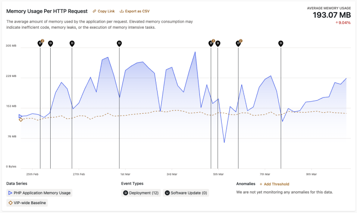The height and width of the screenshot is (213, 357).
Task: Open the deployment marker just before 27th Feb
Action: 72,44
